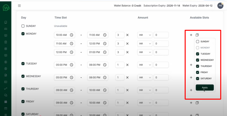Uncheck Wednesday in the copy popup
Viewport: 227px width, 116px height.
coord(198,60)
